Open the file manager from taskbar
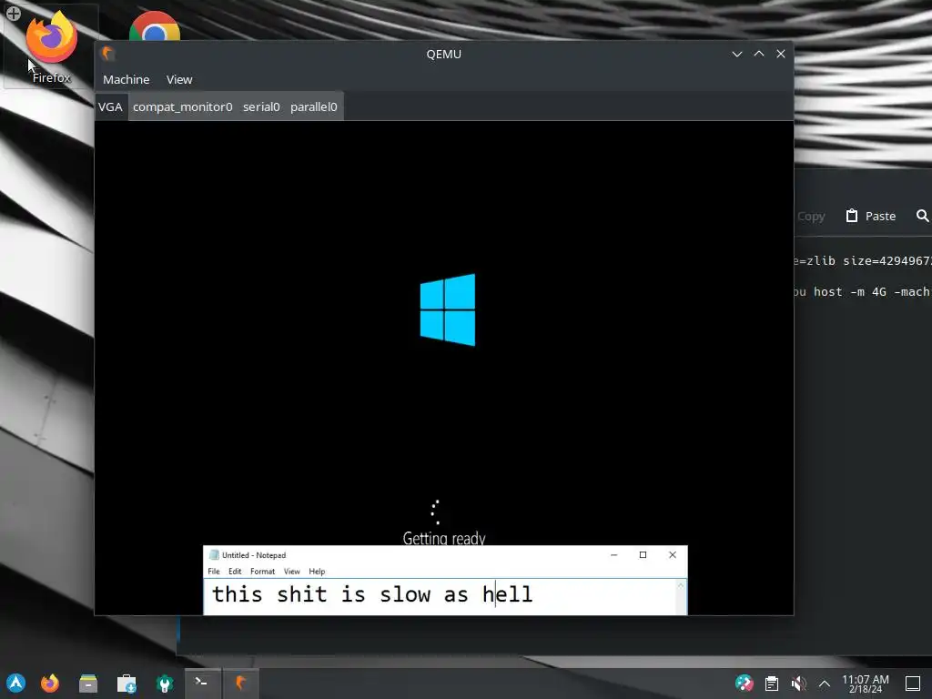 point(88,684)
